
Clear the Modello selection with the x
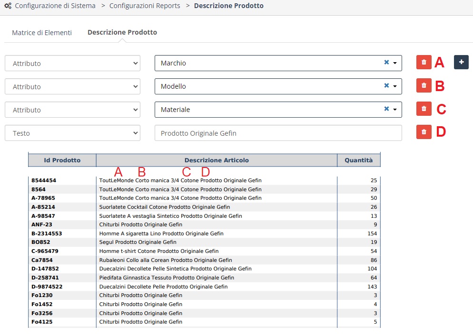pos(386,85)
